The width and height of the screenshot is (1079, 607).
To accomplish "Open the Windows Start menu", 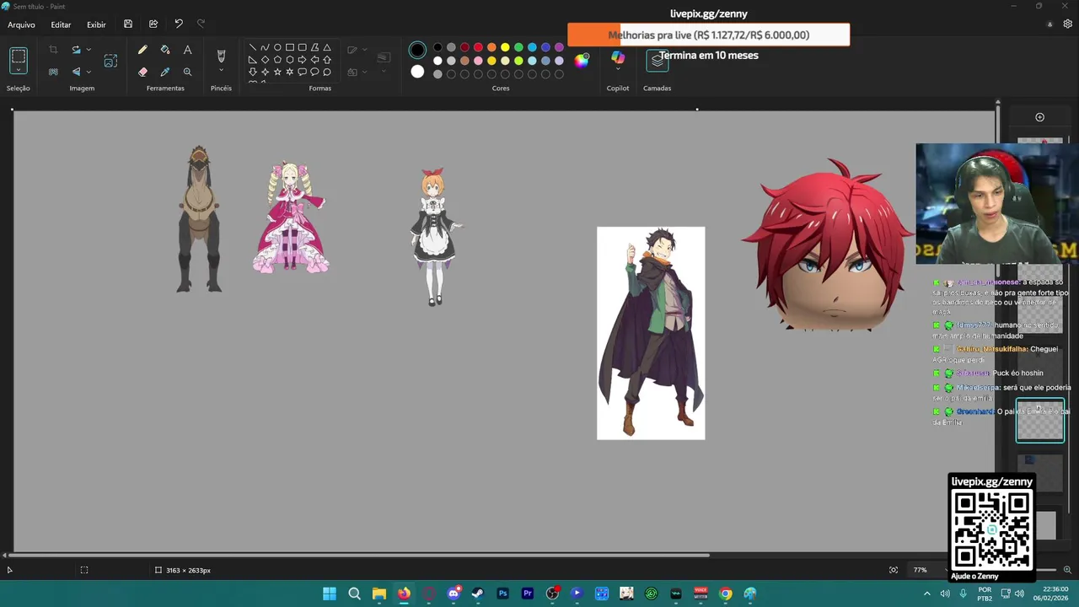I will tap(330, 594).
